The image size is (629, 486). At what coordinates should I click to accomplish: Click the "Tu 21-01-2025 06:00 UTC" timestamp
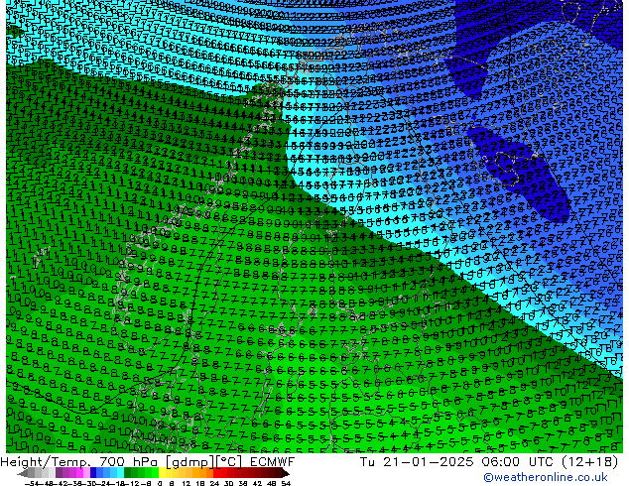click(x=457, y=462)
